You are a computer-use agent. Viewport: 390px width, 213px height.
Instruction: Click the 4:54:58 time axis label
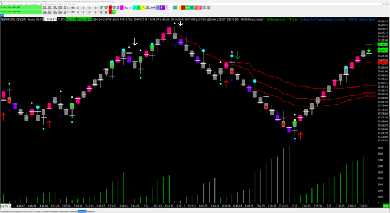coord(43,206)
